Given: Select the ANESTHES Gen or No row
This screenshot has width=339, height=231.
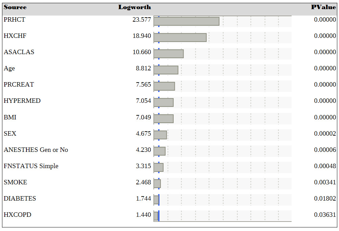Looking at the screenshot, I should tap(36, 150).
